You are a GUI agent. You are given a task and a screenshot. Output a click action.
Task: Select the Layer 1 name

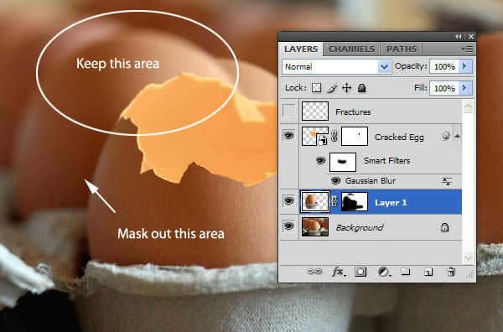pos(391,203)
